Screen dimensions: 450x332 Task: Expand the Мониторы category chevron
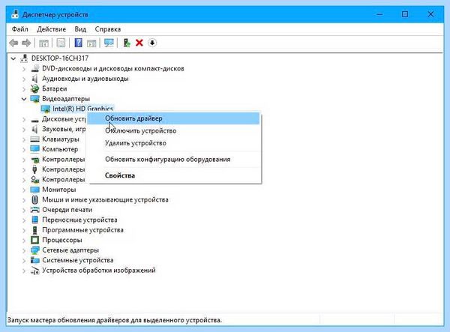point(24,190)
